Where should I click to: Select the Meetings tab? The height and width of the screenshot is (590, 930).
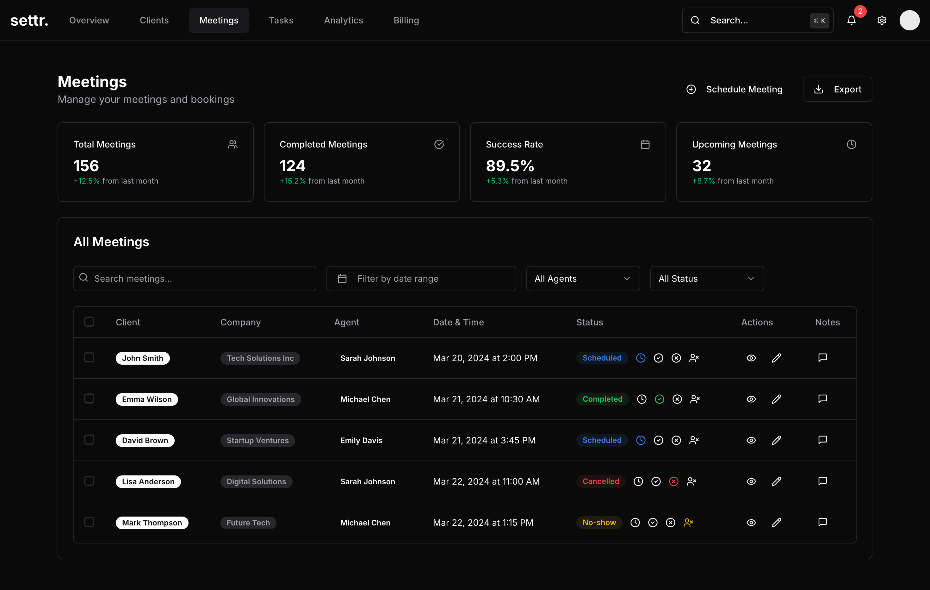coord(219,21)
